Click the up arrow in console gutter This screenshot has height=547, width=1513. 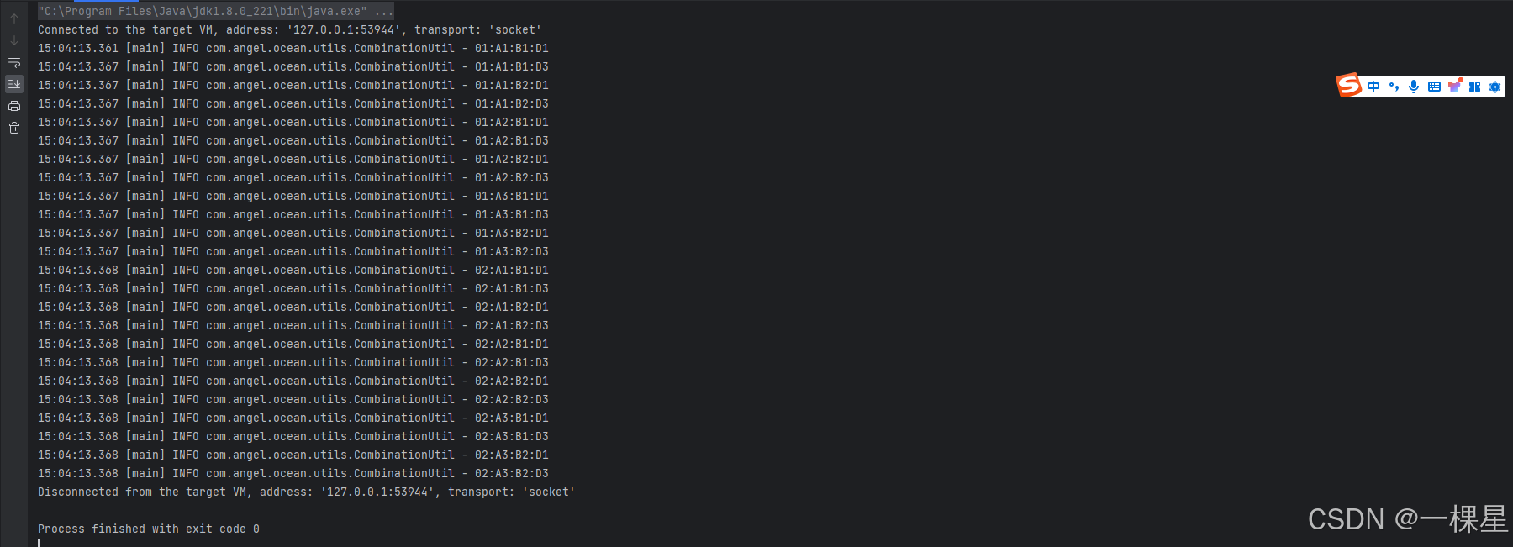pyautogui.click(x=14, y=18)
